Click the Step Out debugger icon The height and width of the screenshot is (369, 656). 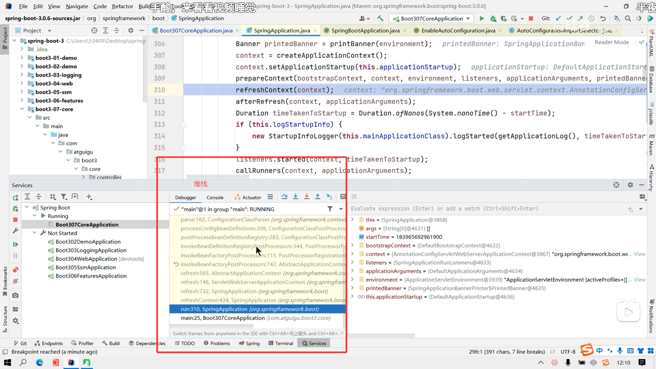[x=318, y=196]
